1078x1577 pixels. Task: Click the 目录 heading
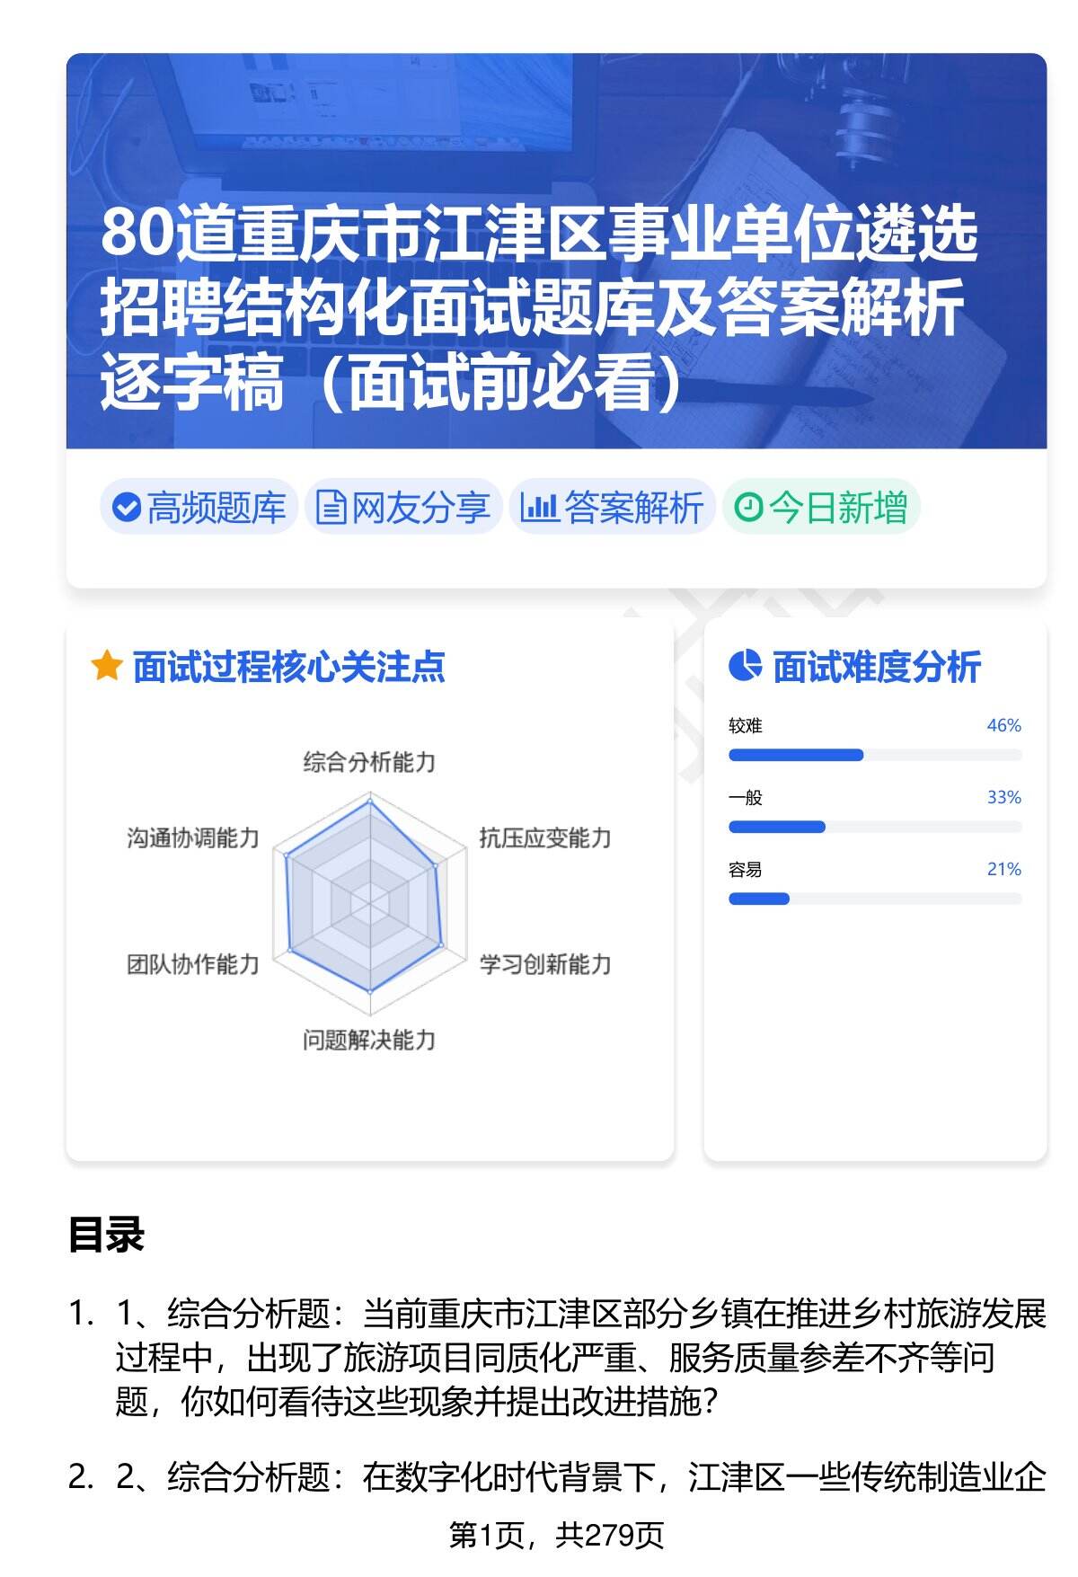(x=106, y=1235)
